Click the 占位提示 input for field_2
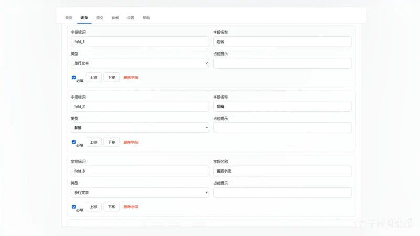 (x=282, y=127)
